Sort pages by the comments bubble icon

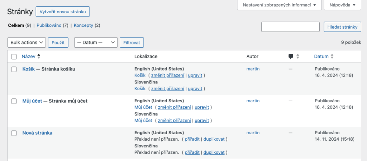pyautogui.click(x=290, y=56)
